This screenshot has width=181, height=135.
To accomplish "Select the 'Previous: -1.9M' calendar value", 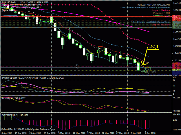I will tap(161, 13).
